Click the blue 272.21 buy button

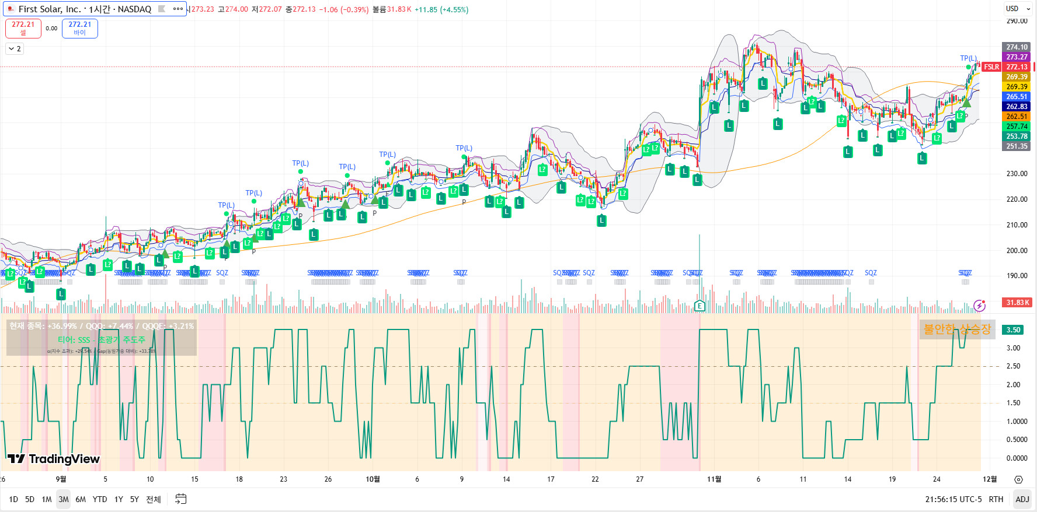click(80, 28)
